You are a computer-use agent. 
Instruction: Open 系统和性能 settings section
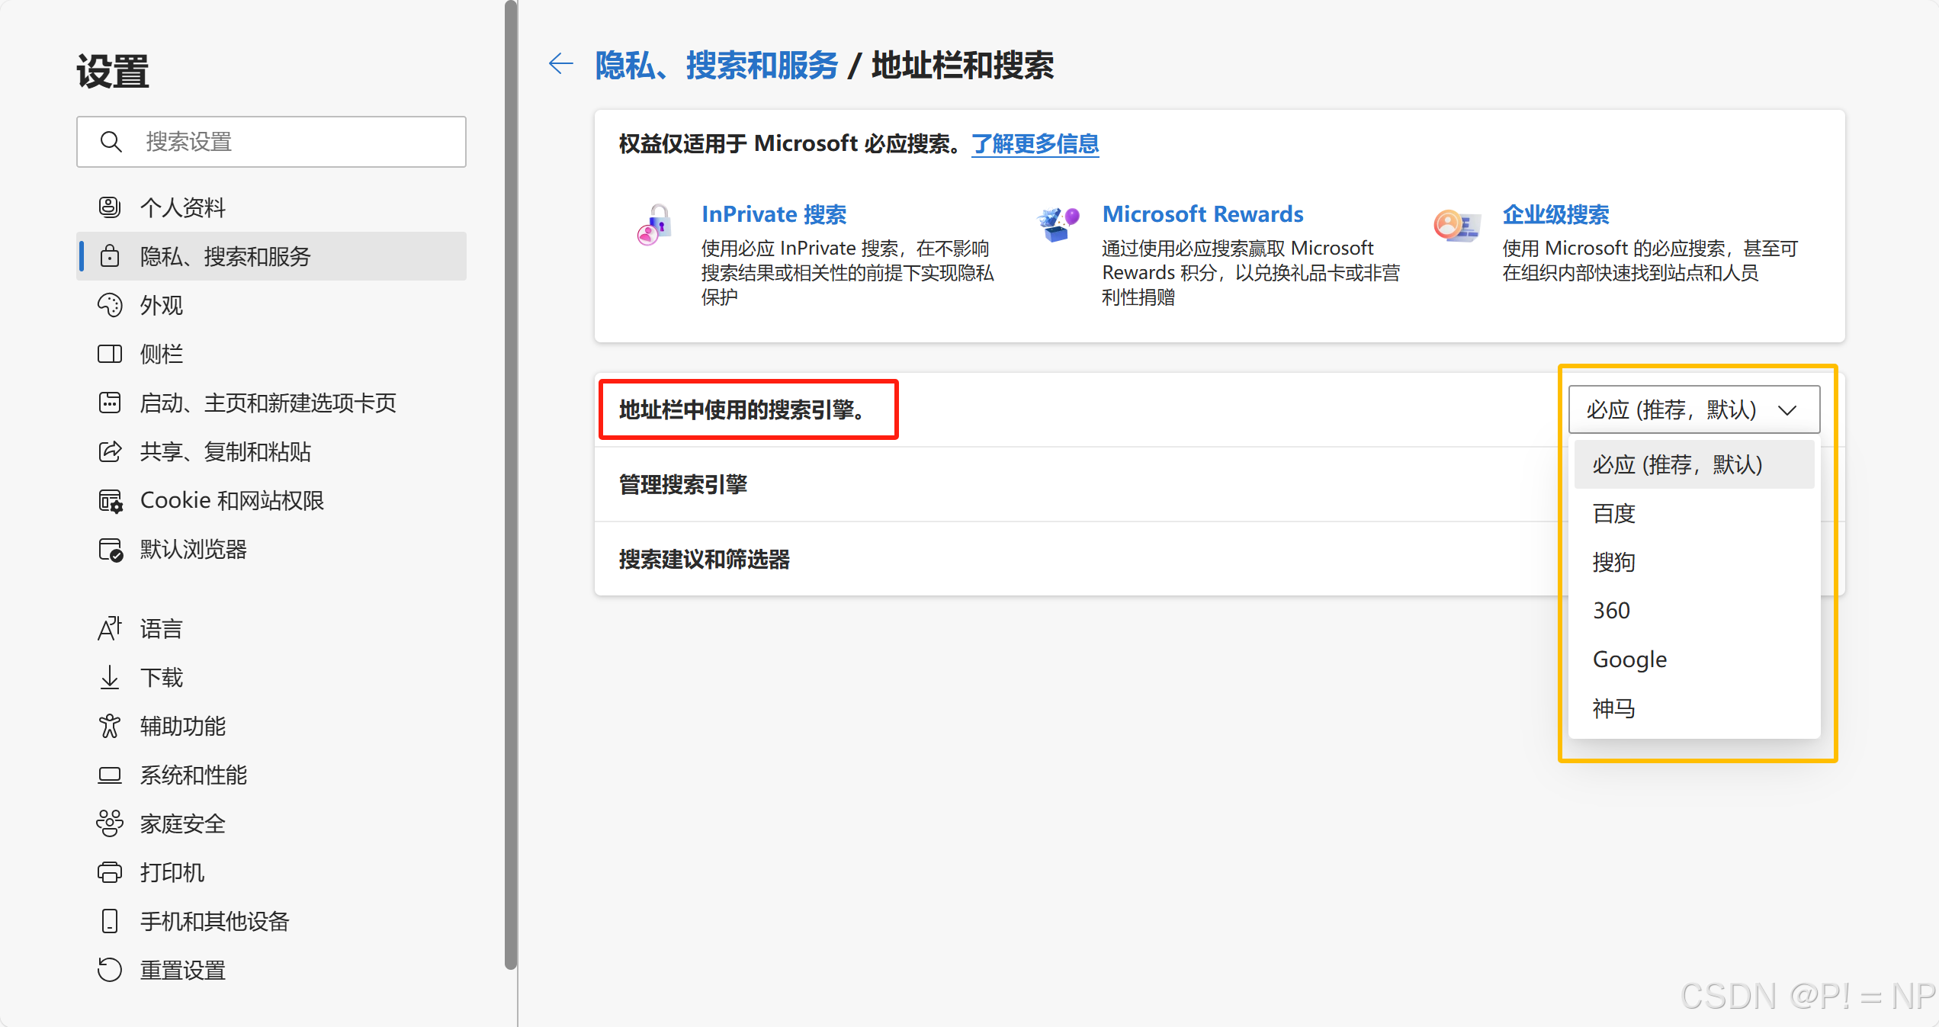point(194,775)
